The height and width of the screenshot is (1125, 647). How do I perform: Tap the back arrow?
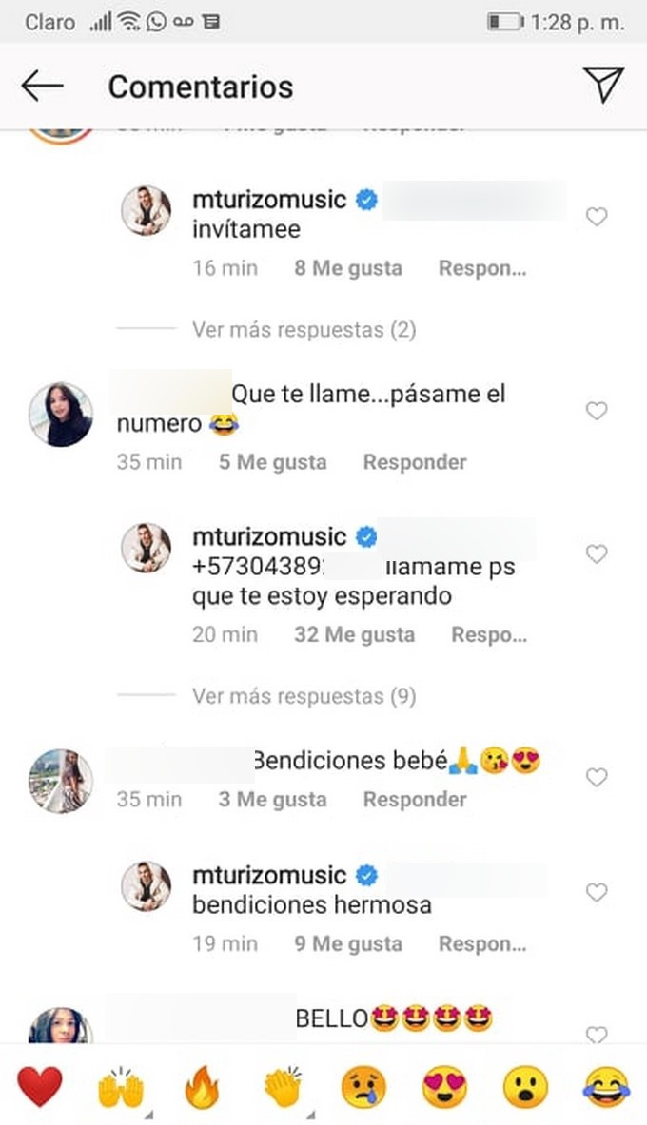[x=42, y=87]
